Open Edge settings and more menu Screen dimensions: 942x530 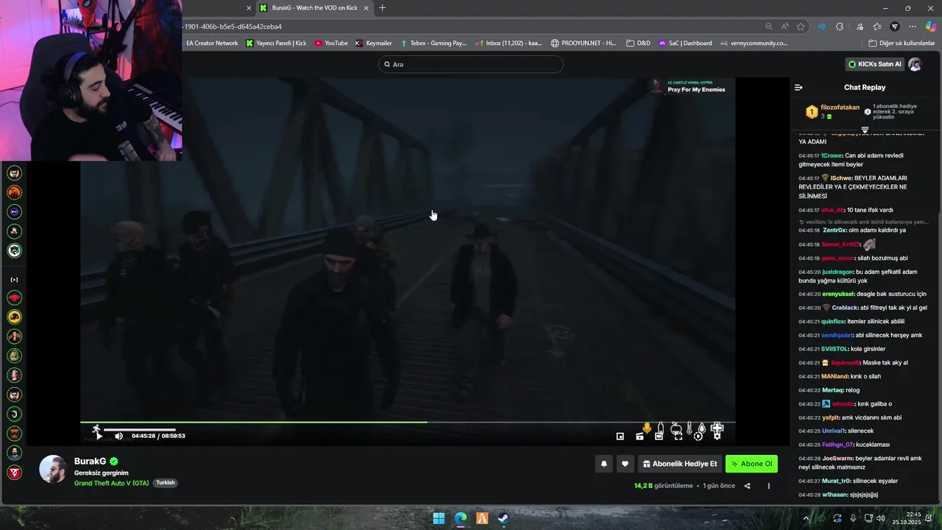(x=913, y=26)
